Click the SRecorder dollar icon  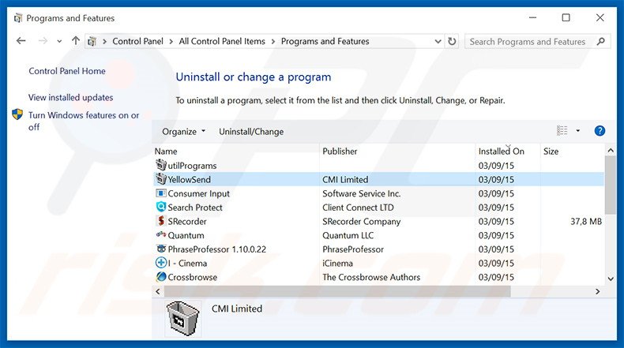pos(161,221)
